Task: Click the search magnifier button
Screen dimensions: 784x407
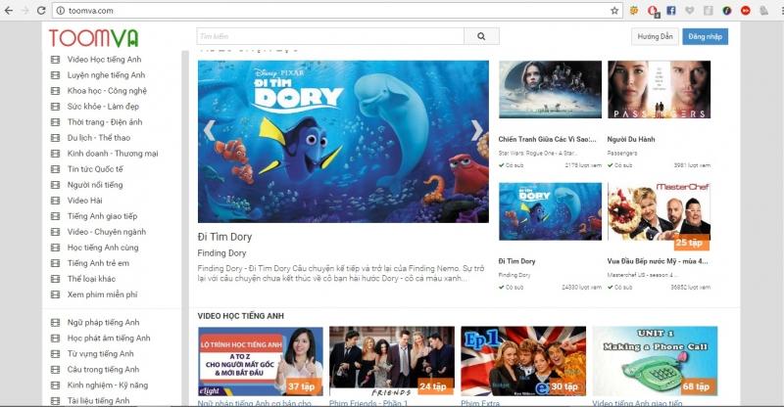Action: point(481,36)
